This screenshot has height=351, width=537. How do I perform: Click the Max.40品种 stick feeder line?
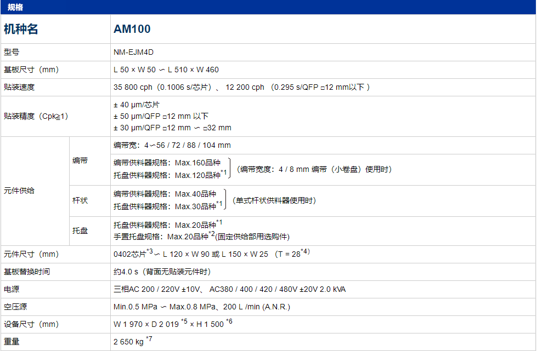(x=165, y=194)
